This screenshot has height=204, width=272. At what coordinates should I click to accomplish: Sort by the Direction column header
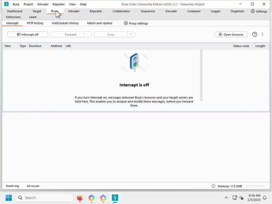tap(39, 46)
